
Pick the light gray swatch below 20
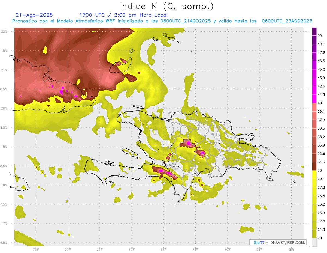pyautogui.click(x=314, y=242)
